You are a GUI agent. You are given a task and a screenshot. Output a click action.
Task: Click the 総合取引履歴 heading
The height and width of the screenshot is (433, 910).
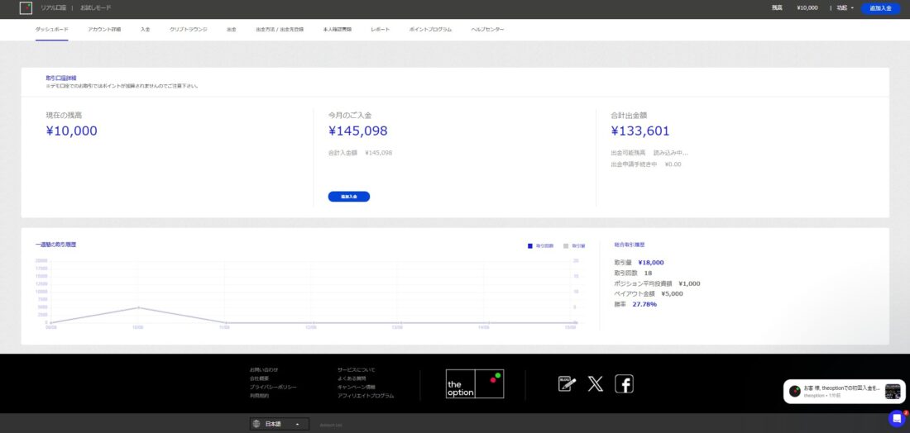click(629, 245)
